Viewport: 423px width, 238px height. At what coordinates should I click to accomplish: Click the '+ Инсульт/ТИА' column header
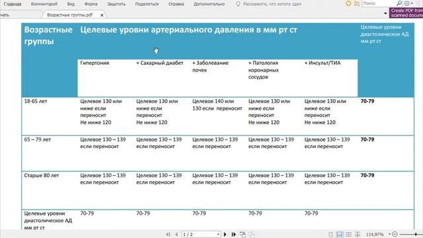(x=323, y=63)
